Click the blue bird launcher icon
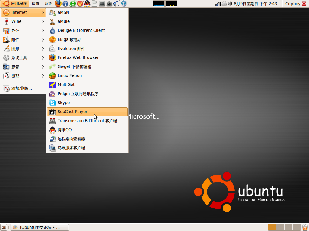 pos(116,4)
